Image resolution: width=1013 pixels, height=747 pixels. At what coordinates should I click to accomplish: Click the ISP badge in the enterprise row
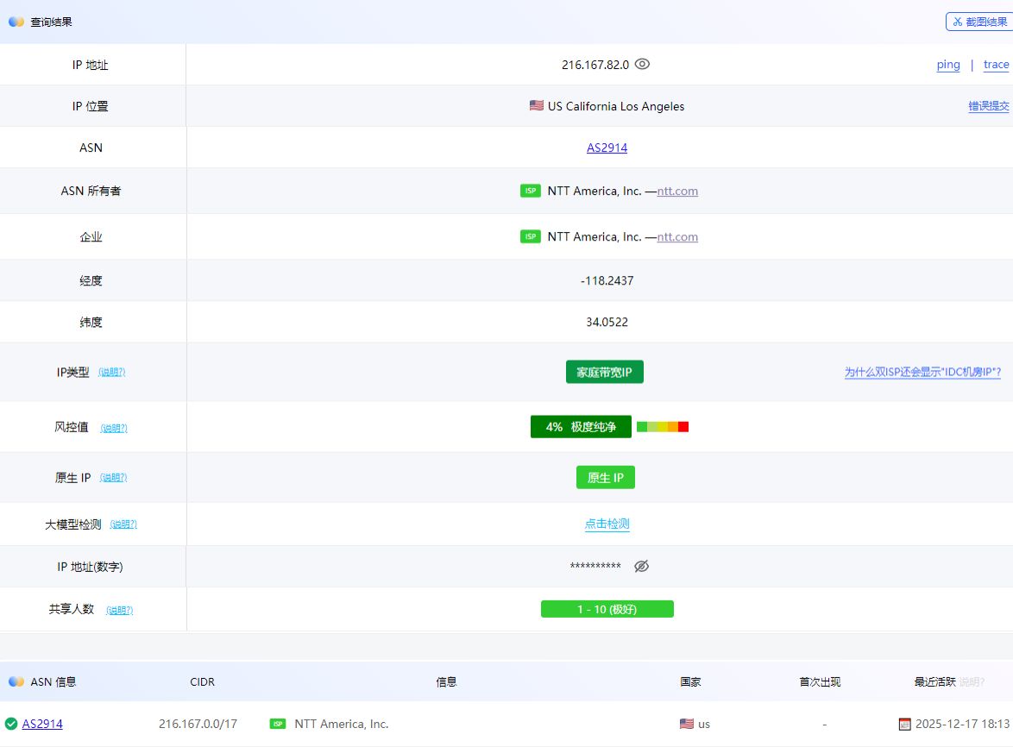530,236
